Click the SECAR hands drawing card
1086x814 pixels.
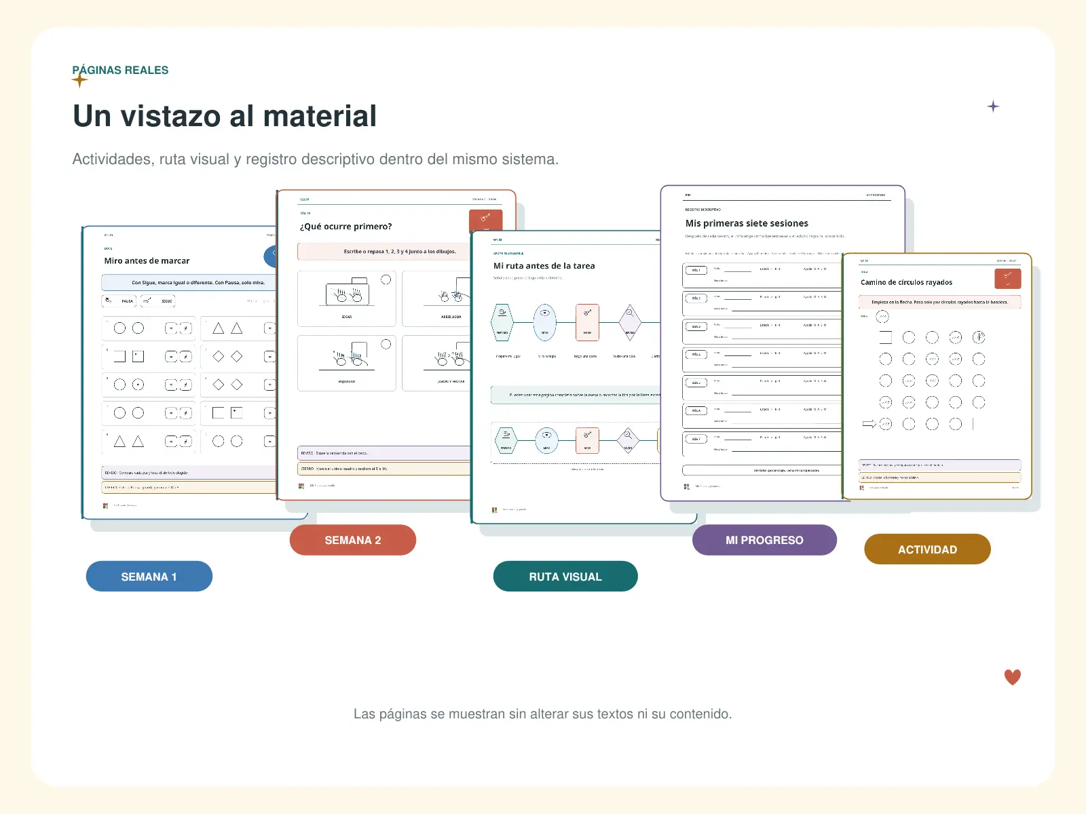click(x=347, y=298)
